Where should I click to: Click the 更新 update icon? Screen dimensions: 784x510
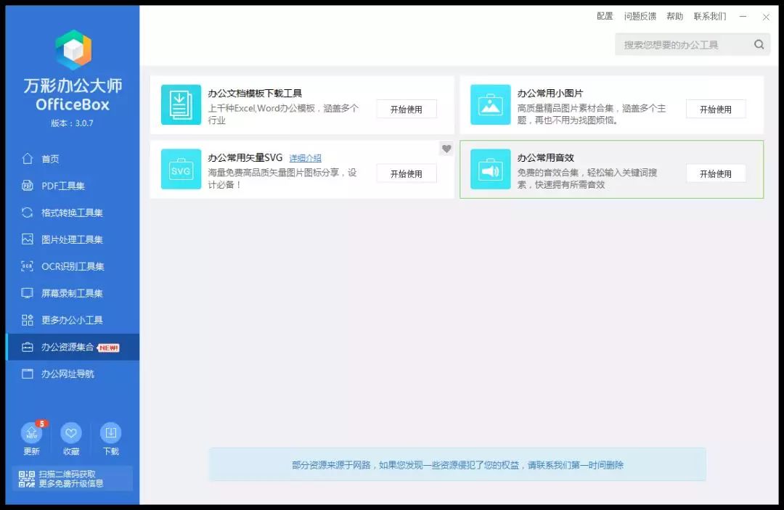[x=31, y=434]
